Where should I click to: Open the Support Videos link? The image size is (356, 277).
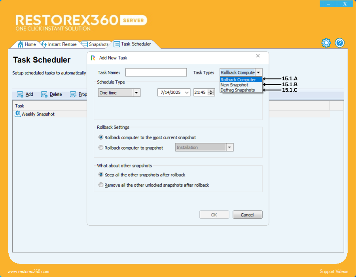[334, 271]
